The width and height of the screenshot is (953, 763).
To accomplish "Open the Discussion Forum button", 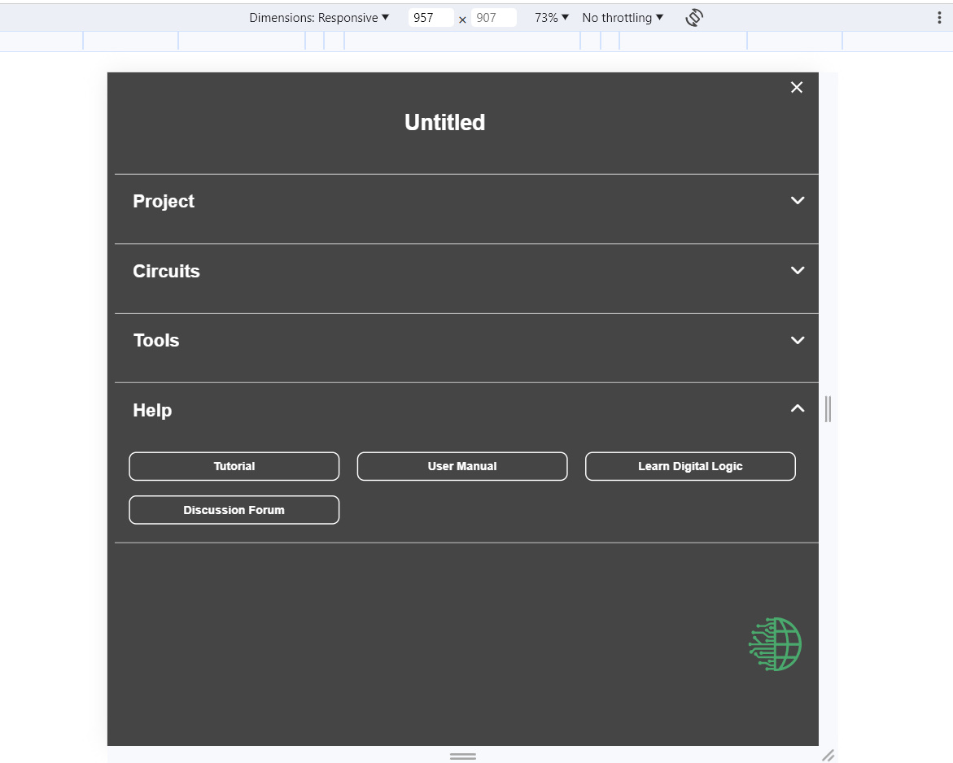I will coord(234,510).
